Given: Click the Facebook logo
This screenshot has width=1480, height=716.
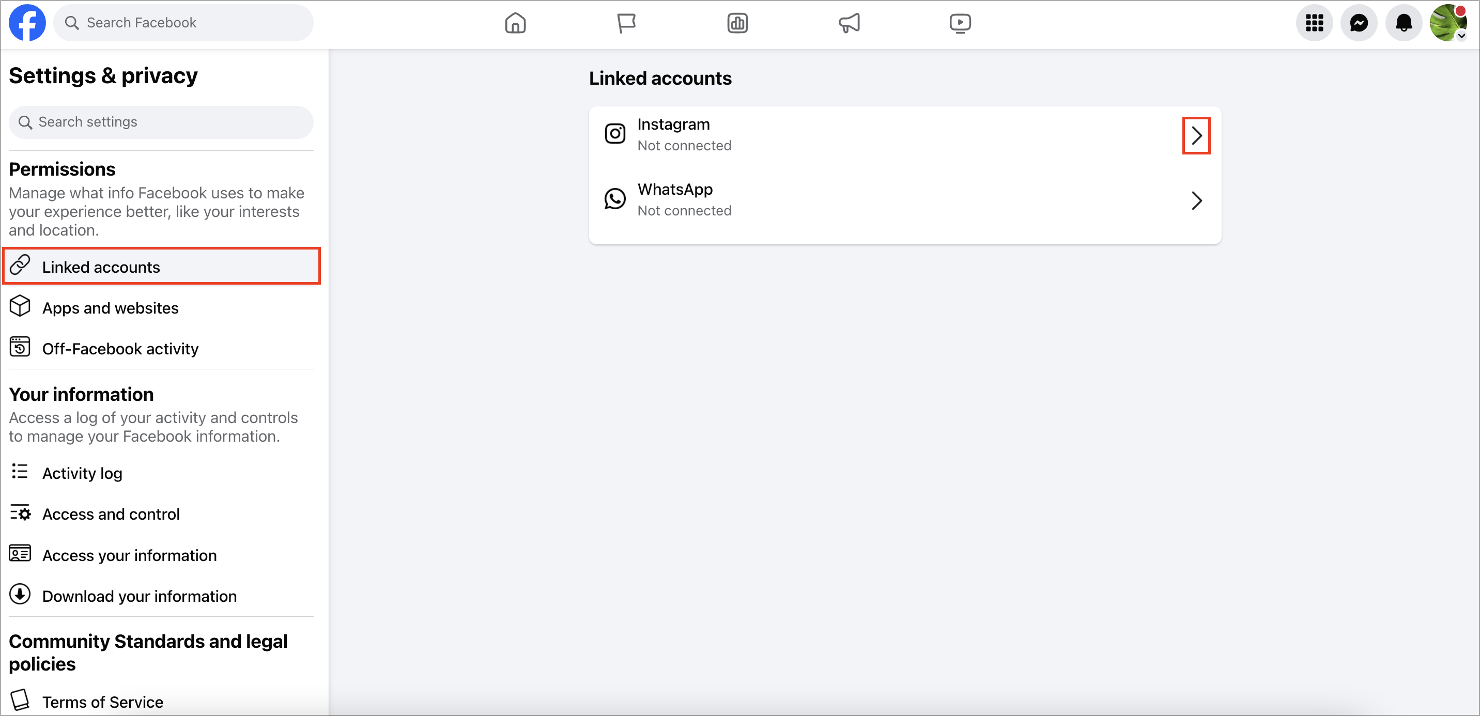Looking at the screenshot, I should tap(27, 22).
